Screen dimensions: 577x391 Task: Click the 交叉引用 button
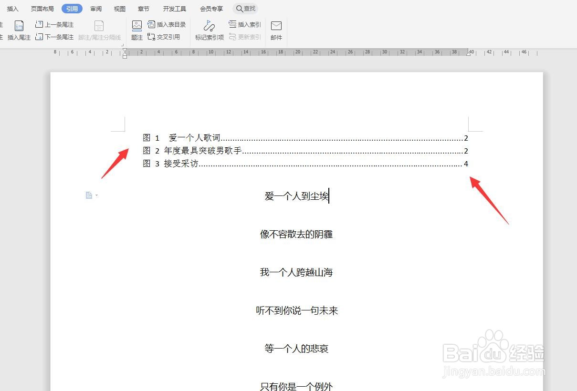[164, 37]
